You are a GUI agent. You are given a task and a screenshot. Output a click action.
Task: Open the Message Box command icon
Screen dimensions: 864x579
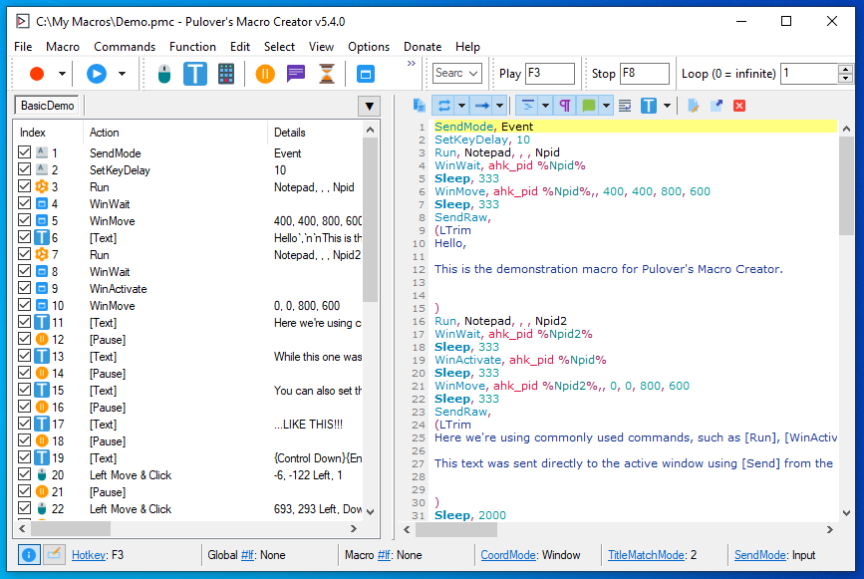296,74
